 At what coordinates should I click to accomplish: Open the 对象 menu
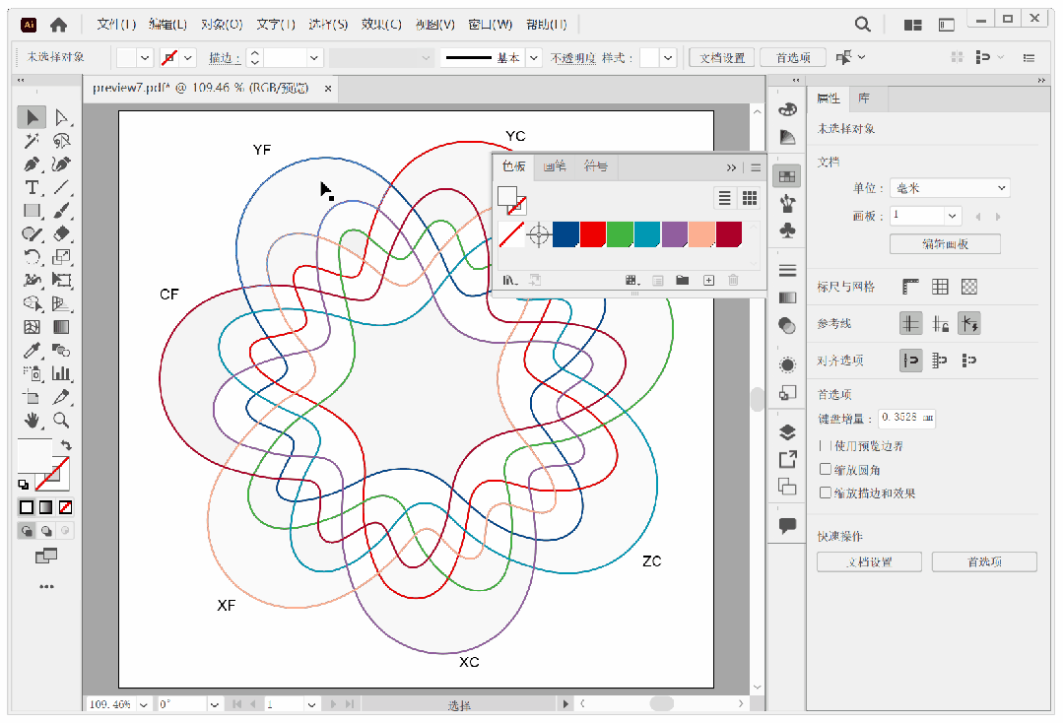[x=222, y=25]
